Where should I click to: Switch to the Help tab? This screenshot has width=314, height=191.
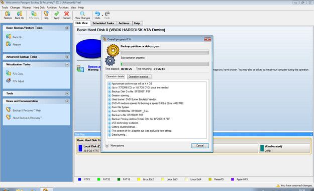point(137,23)
